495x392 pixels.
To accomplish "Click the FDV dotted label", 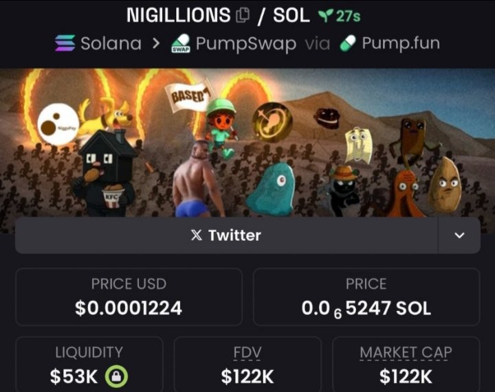I will point(247,352).
